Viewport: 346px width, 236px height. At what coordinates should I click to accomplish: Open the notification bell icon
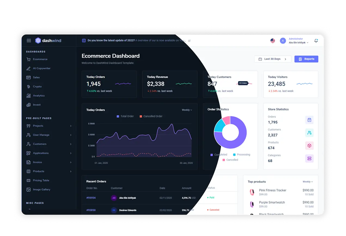tap(316, 41)
